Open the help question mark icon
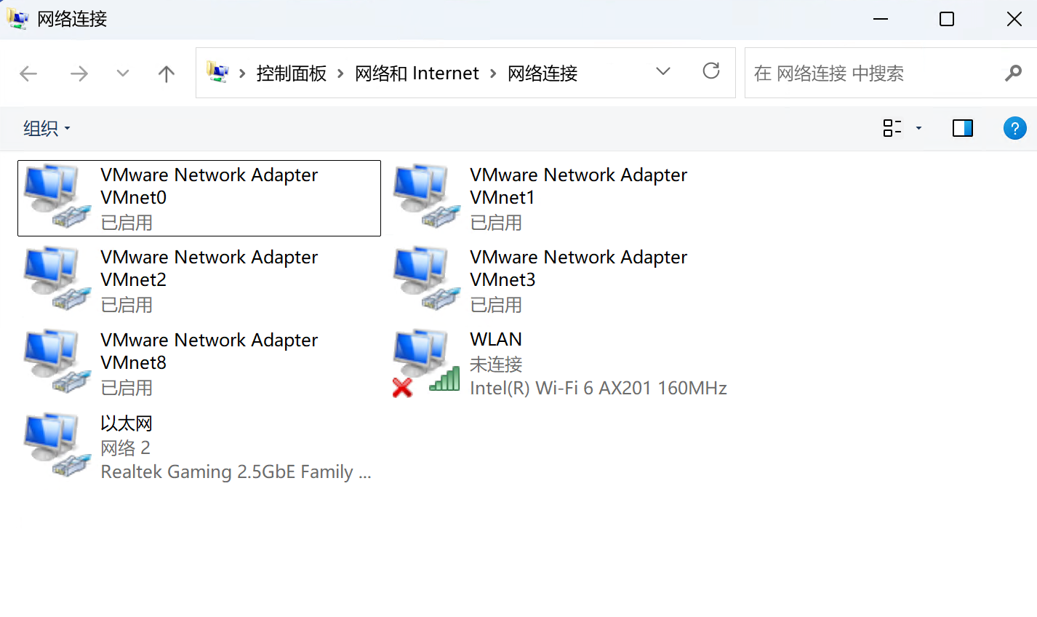1037x617 pixels. pos(1014,128)
